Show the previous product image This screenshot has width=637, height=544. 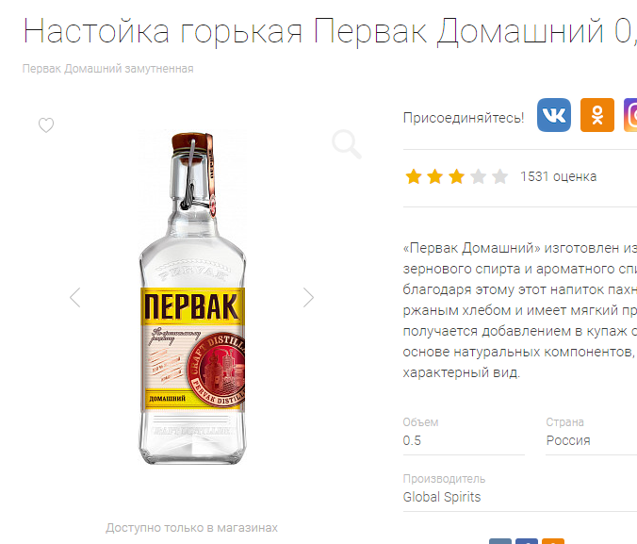(x=75, y=298)
